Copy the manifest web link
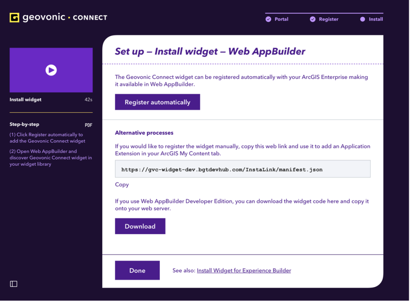This screenshot has width=410, height=302. point(122,185)
